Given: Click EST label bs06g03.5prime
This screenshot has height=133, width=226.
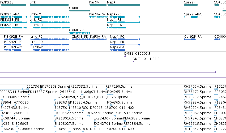Looking at the screenshot, I should (95, 92).
